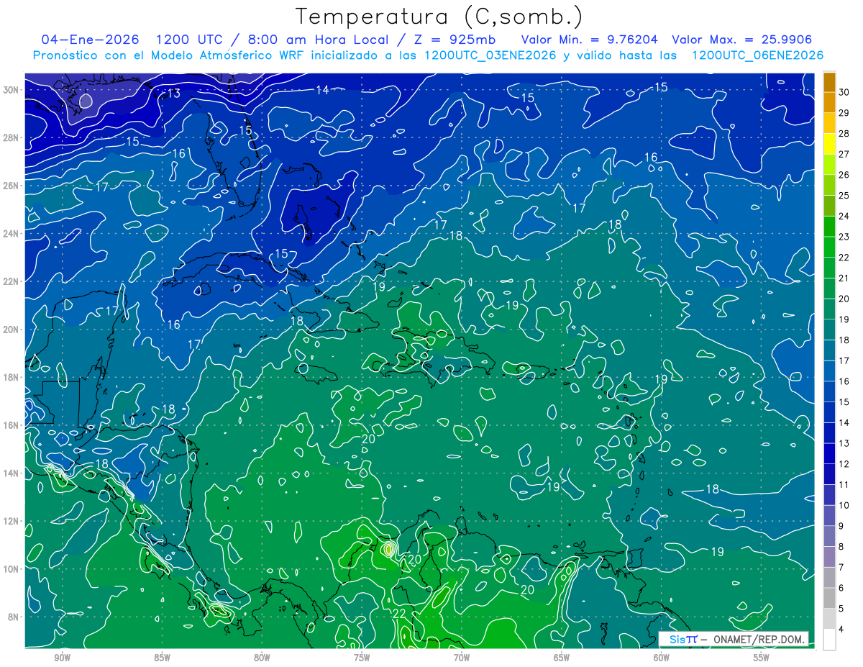Click the orange legend swatch between 29 and 30
The height and width of the screenshot is (667, 863).
point(829,103)
